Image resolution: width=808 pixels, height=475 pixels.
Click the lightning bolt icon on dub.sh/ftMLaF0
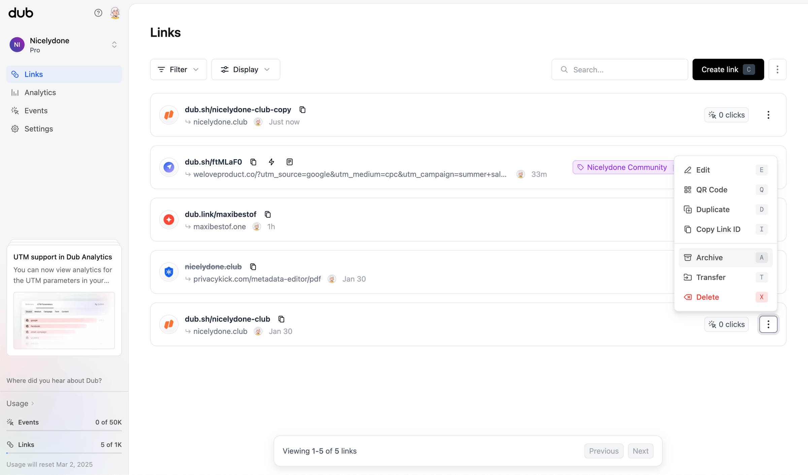click(271, 162)
